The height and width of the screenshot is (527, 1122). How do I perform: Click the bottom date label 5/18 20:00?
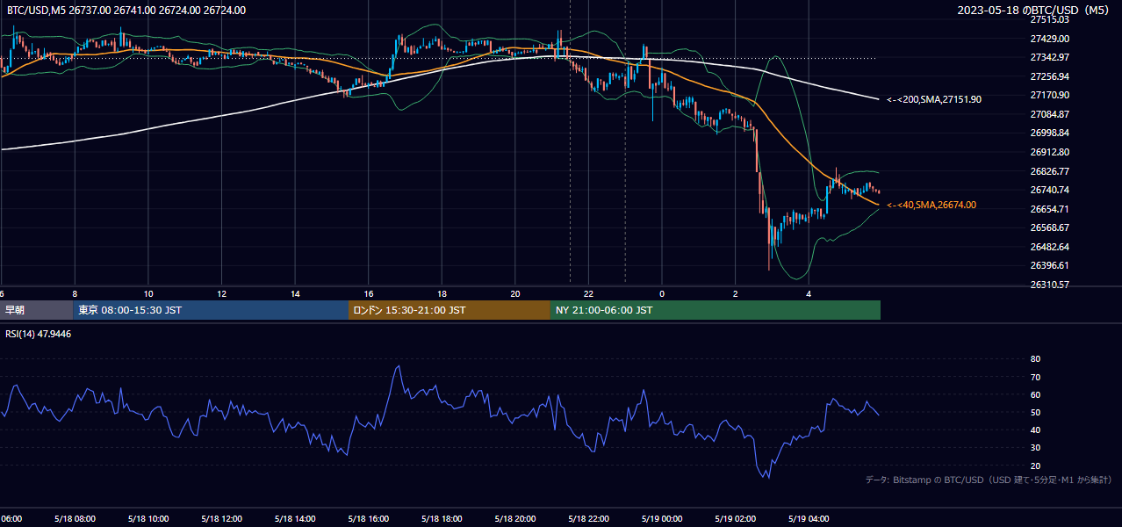click(515, 519)
